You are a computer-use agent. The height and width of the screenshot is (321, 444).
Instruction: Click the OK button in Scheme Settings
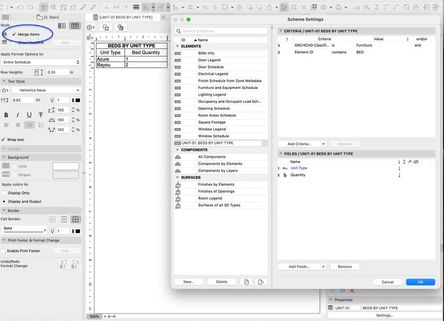click(420, 282)
